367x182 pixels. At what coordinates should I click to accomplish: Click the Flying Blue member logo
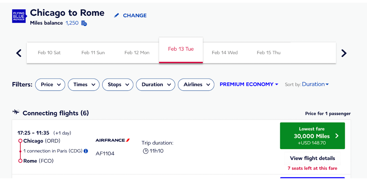pyautogui.click(x=19, y=16)
